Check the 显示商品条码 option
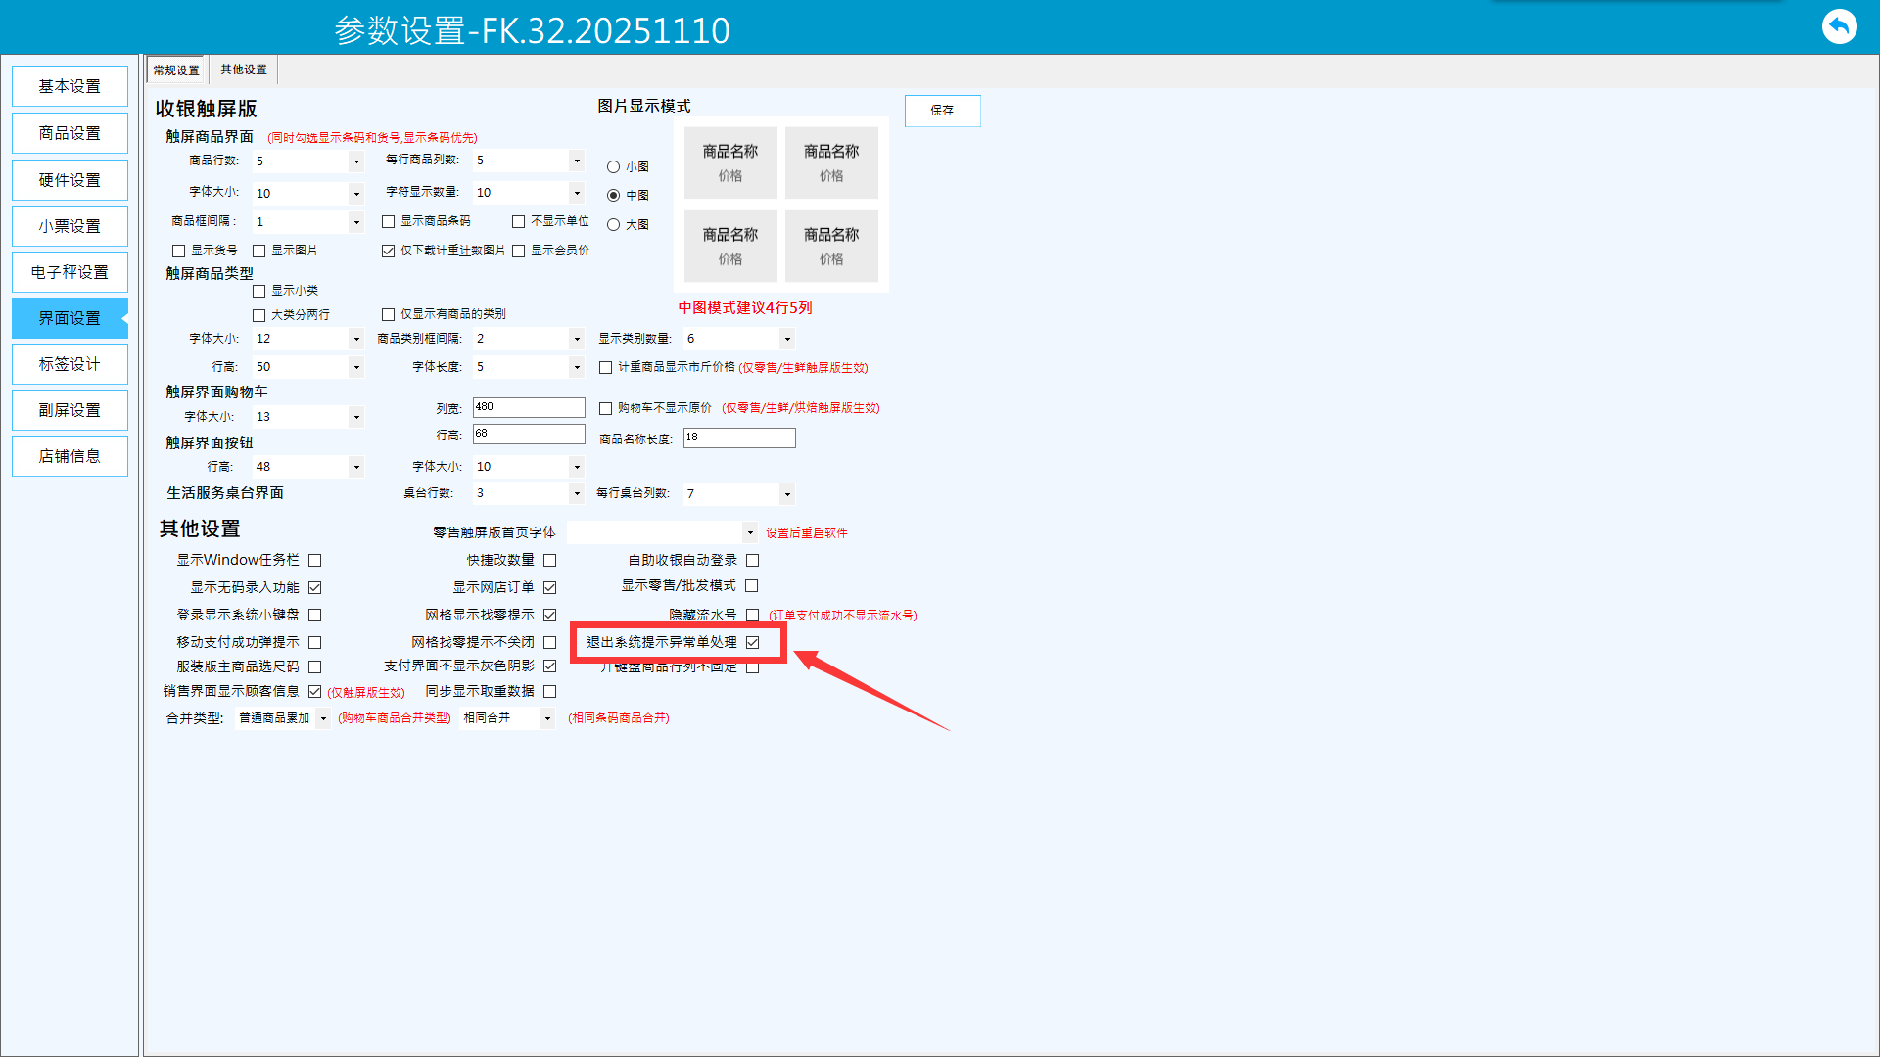 click(389, 222)
